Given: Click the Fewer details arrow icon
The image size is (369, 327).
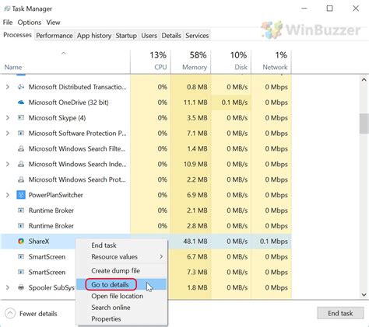Looking at the screenshot, I should tap(10, 314).
